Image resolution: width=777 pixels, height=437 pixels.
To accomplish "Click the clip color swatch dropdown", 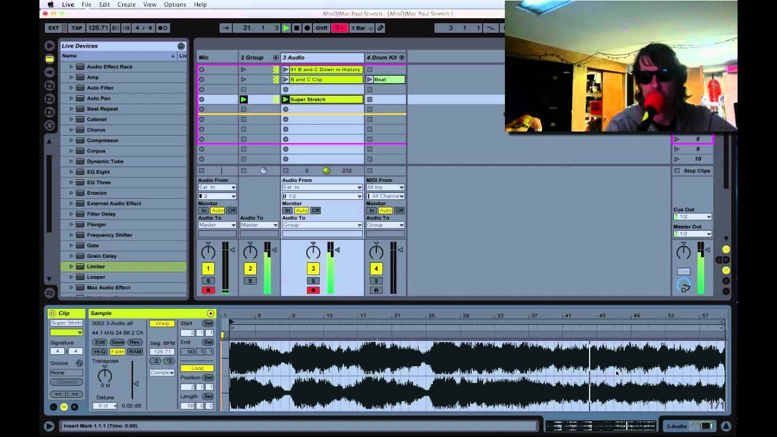I will coord(66,332).
